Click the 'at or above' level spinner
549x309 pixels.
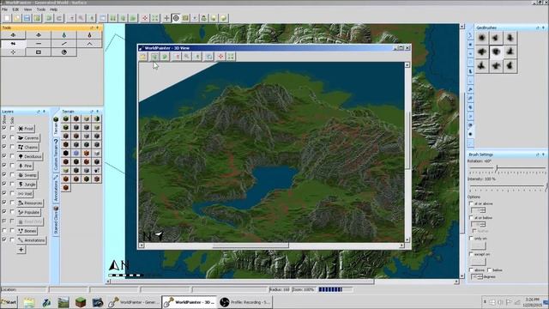(x=479, y=210)
